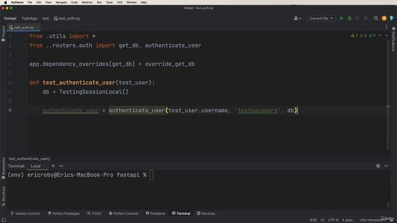Open the Run menu
Image resolution: width=397 pixels, height=223 pixels.
click(x=99, y=2)
